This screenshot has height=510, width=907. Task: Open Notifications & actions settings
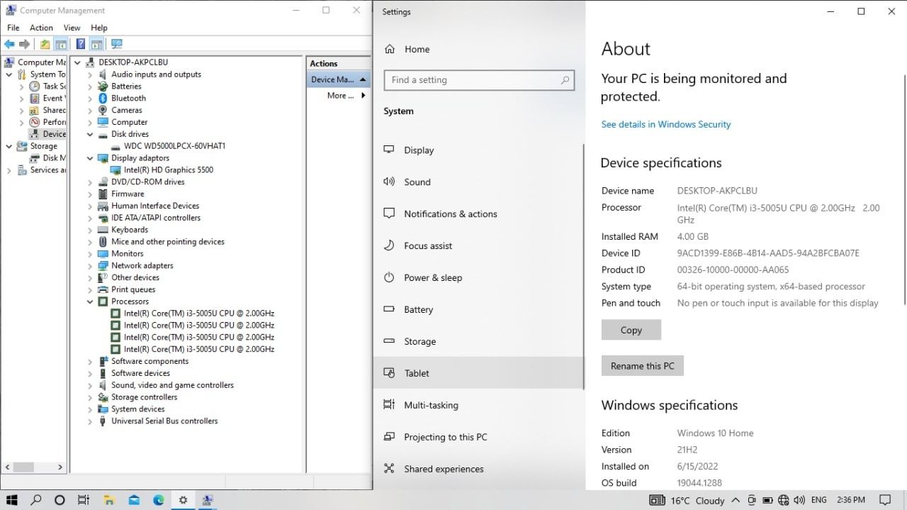tap(479, 214)
